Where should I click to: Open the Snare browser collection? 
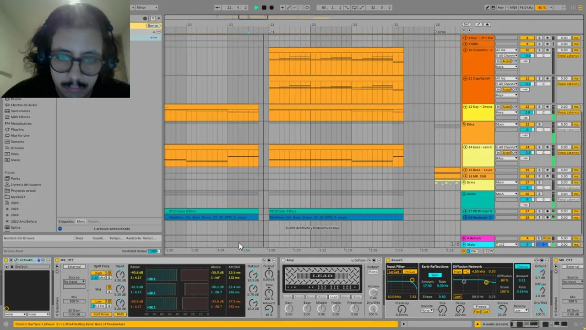point(16,160)
